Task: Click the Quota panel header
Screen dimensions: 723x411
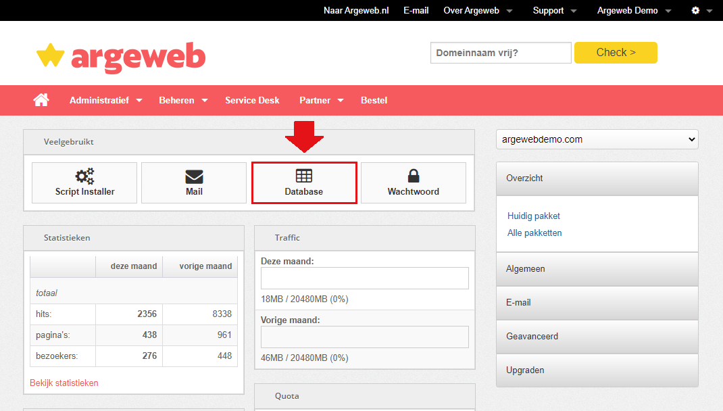Action: pyautogui.click(x=365, y=396)
